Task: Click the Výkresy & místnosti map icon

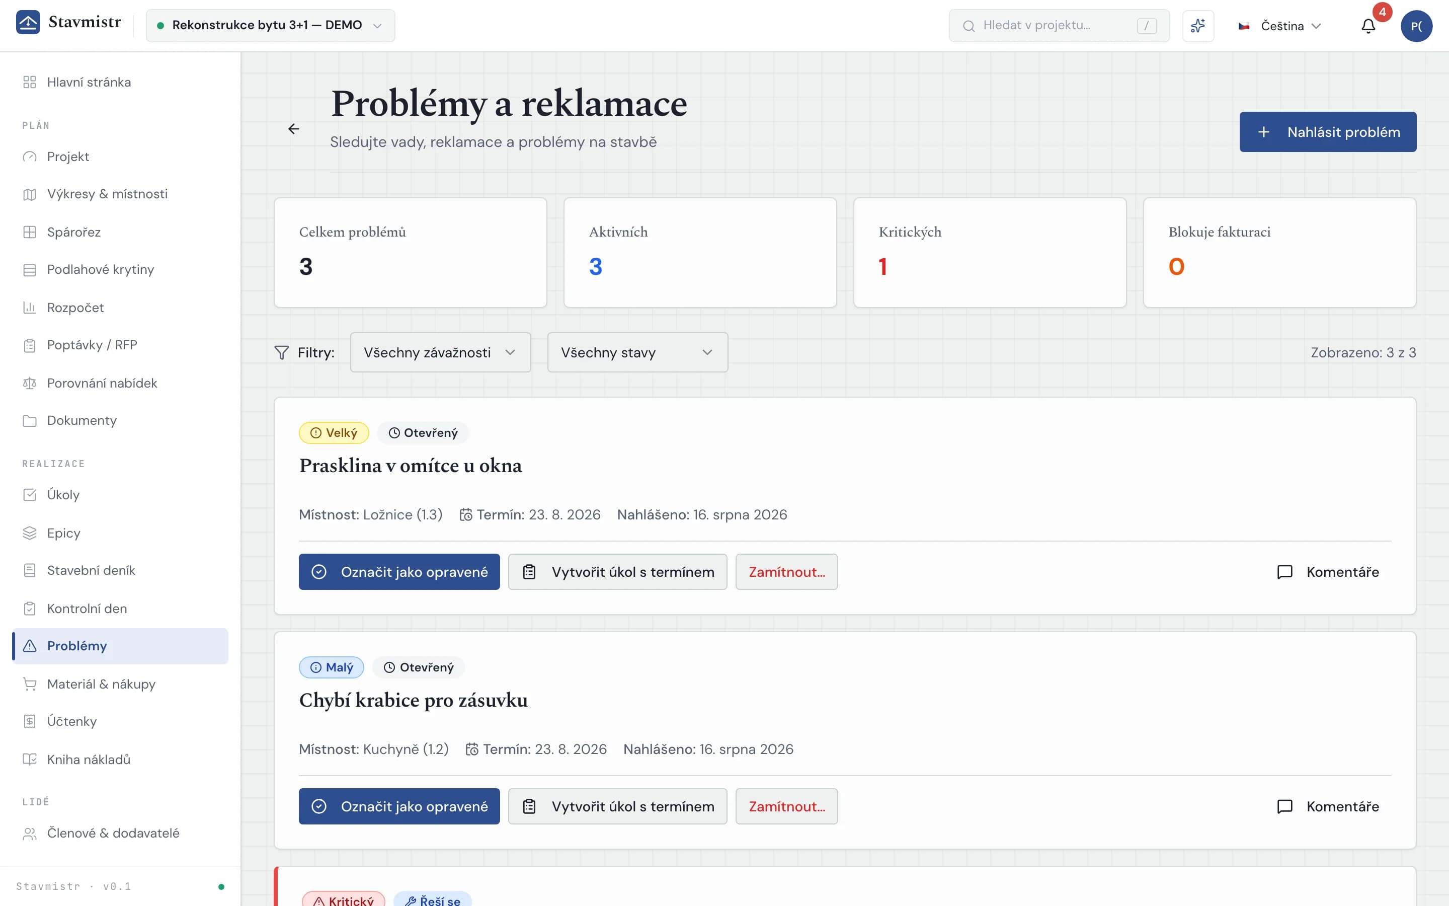Action: point(29,194)
